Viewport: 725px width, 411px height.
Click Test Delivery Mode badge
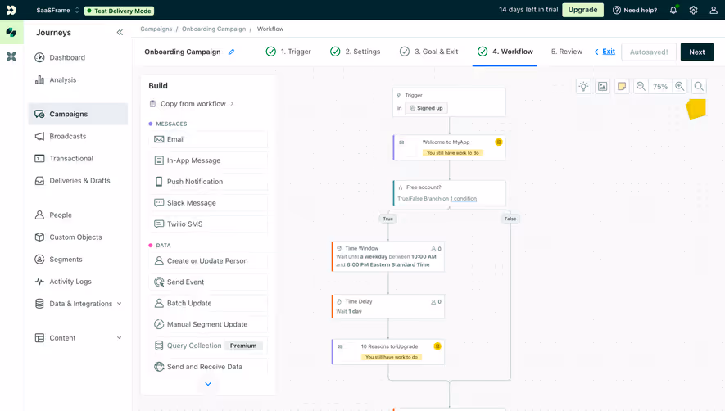point(120,11)
